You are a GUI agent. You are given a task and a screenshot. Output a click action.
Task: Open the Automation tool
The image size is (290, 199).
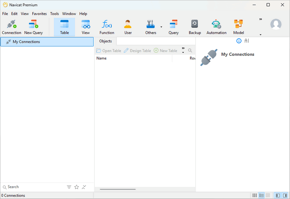[216, 27]
